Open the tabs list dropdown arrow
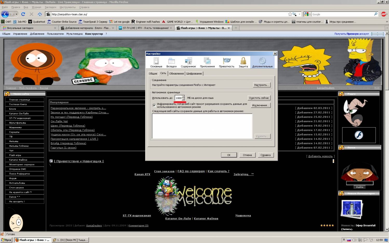Screen dimensions: 389x243 point(387,28)
